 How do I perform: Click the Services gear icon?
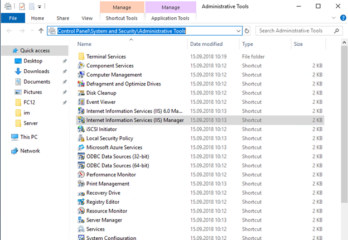click(81, 229)
